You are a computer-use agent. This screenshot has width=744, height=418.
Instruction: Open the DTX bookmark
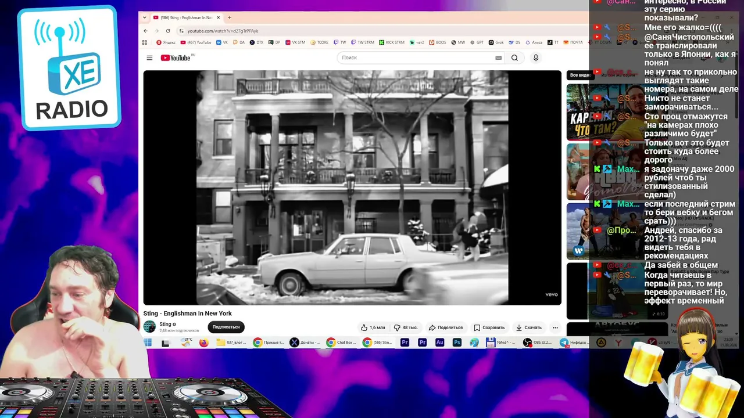point(256,42)
